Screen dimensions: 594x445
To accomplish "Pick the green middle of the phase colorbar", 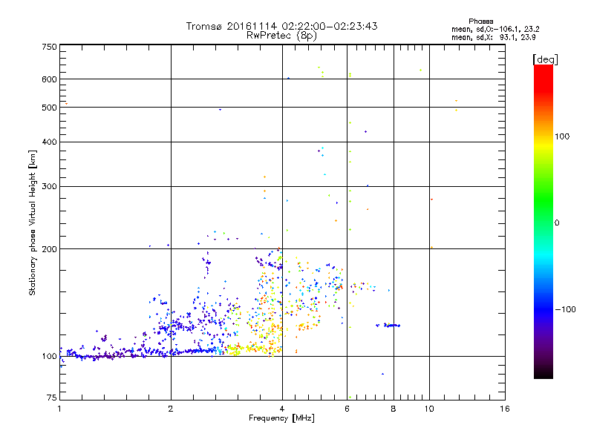I will (544, 205).
